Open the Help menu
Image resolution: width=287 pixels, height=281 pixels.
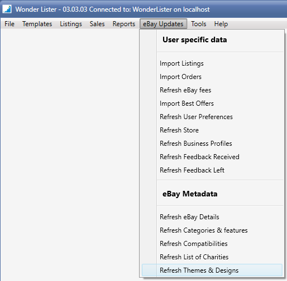[221, 24]
